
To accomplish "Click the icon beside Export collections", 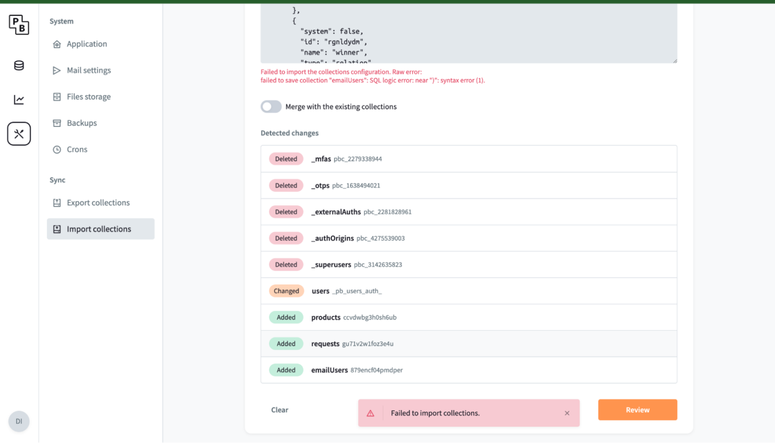I will click(x=57, y=203).
